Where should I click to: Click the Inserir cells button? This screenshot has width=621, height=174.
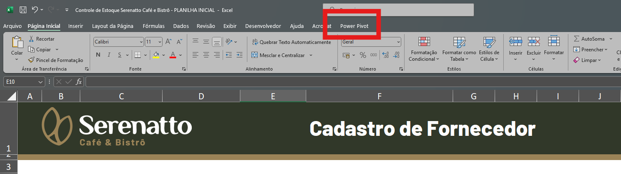click(516, 49)
